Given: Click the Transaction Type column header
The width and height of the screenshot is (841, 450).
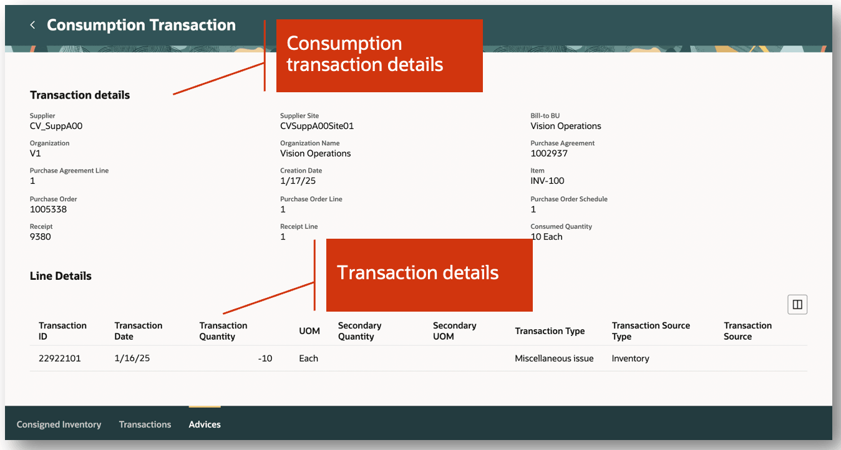Looking at the screenshot, I should coord(550,330).
